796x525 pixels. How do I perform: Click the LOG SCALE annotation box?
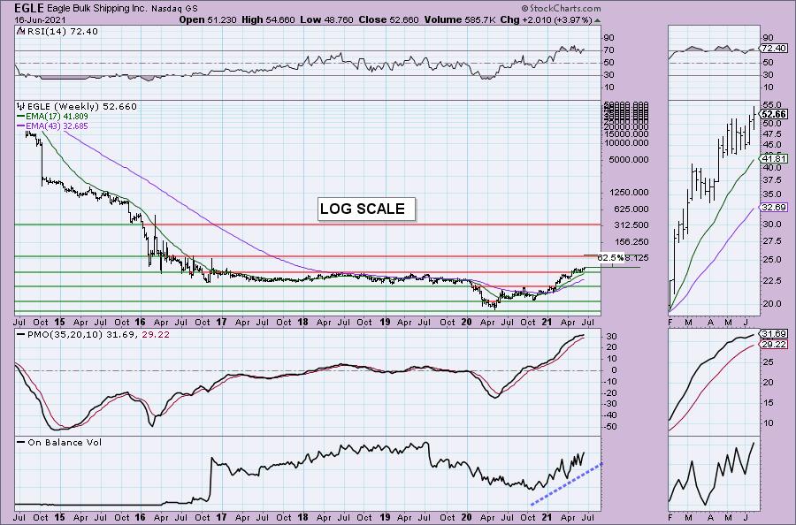pyautogui.click(x=366, y=209)
